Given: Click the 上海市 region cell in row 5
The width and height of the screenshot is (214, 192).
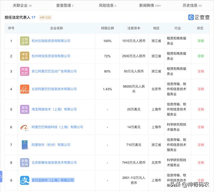Looking at the screenshot, I should click(x=156, y=109).
